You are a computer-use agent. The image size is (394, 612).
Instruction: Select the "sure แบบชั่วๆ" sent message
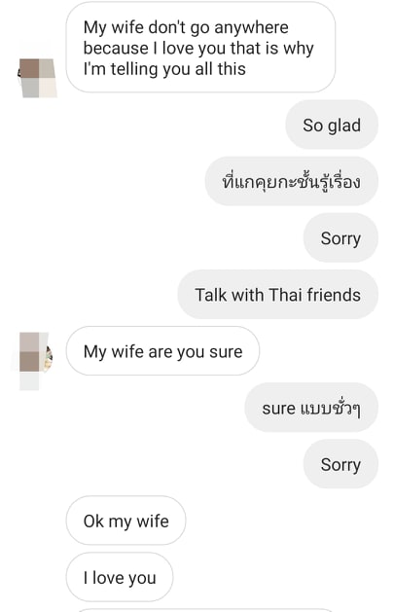(x=311, y=408)
